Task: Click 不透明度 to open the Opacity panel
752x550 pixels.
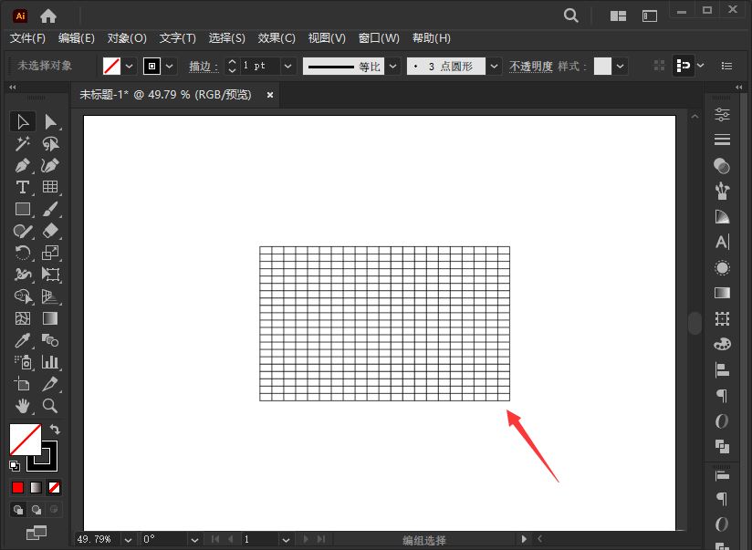Action: [531, 66]
